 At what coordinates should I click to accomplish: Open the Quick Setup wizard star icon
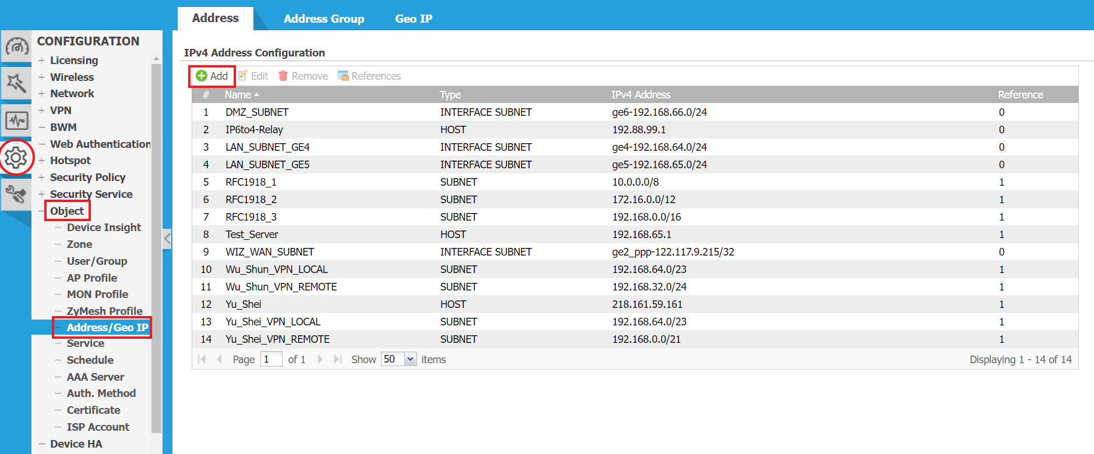[x=16, y=83]
